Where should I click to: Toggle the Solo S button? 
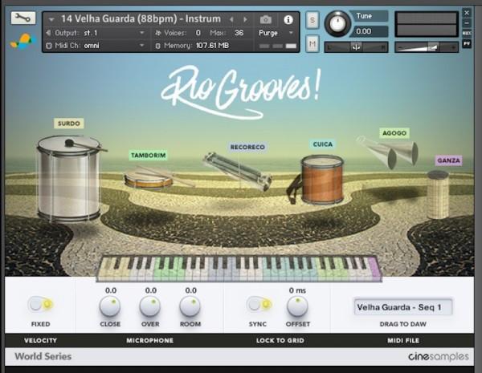click(312, 20)
